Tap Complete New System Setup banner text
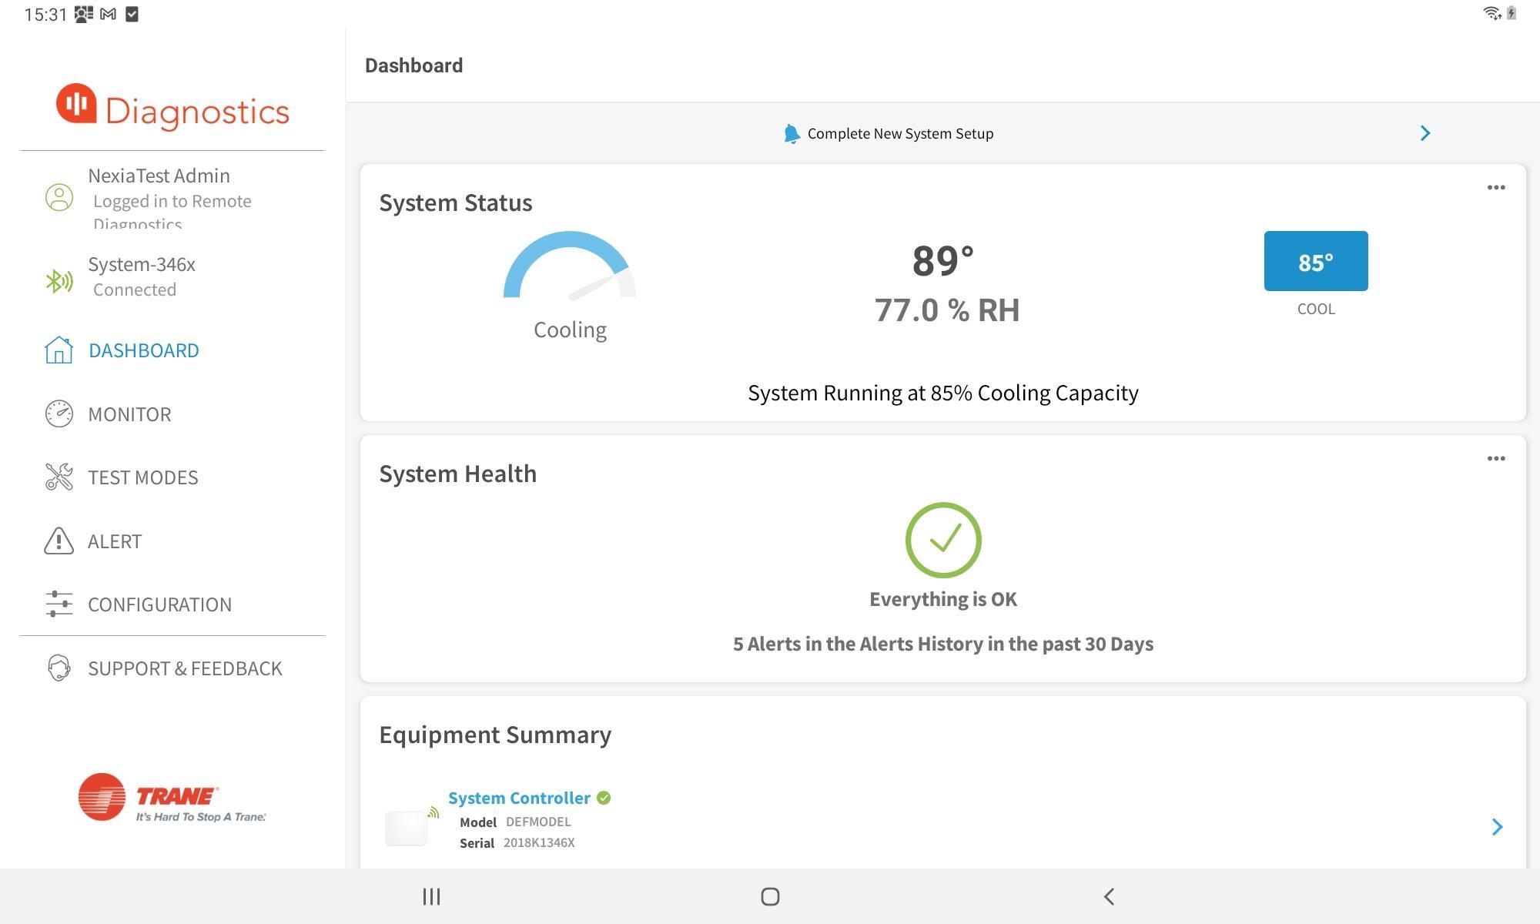Image resolution: width=1540 pixels, height=924 pixels. click(x=900, y=133)
